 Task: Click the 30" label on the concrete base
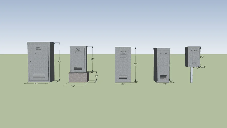click(76, 74)
